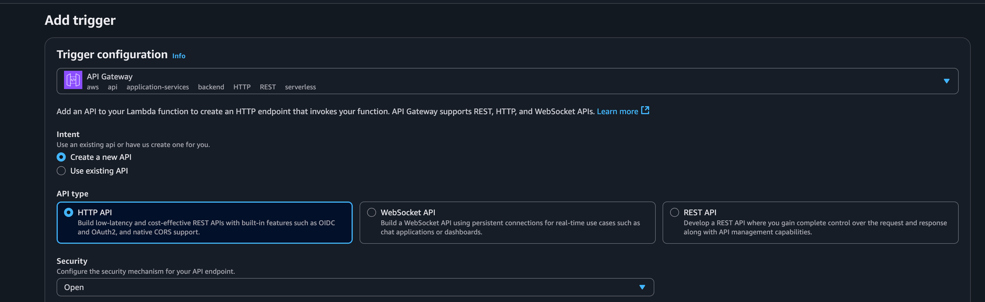The width and height of the screenshot is (985, 302).
Task: Open the Security dropdown arrow
Action: tap(642, 287)
